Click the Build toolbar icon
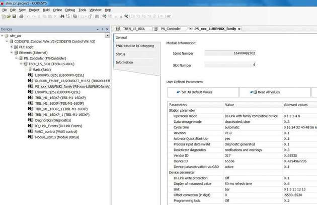This screenshot has height=205, width=317. (x=97, y=17)
